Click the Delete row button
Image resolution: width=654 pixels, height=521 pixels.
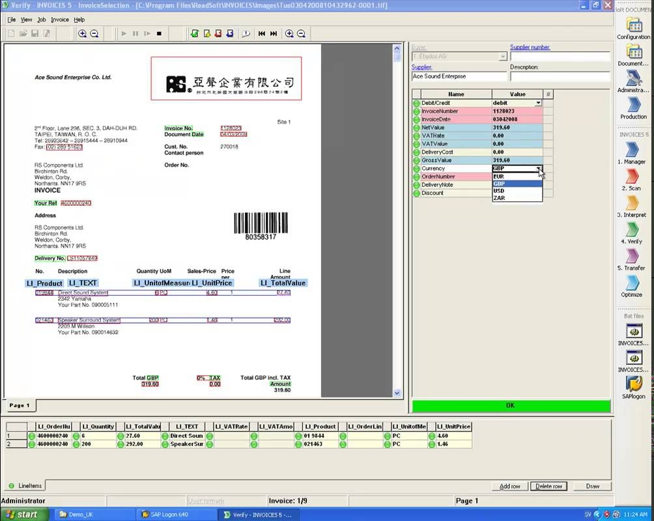(548, 486)
